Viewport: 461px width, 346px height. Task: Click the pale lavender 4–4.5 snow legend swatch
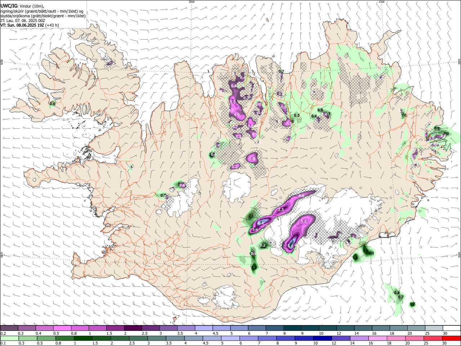click(203, 328)
